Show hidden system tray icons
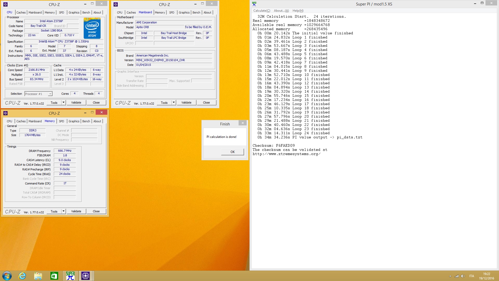The height and width of the screenshot is (281, 499). point(450,276)
